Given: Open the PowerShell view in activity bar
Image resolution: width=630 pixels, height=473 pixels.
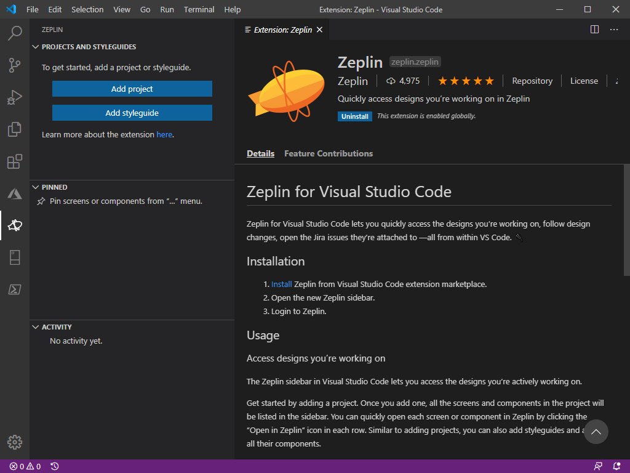Looking at the screenshot, I should pyautogui.click(x=15, y=289).
